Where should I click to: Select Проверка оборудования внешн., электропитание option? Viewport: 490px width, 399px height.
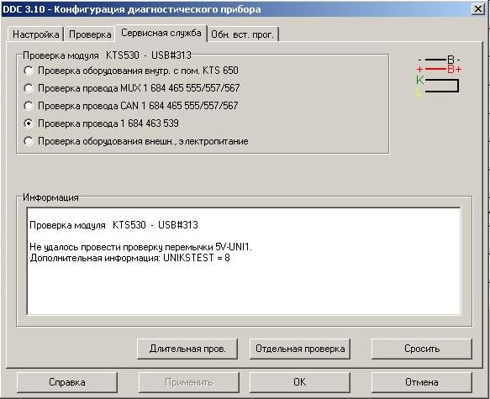click(136, 141)
